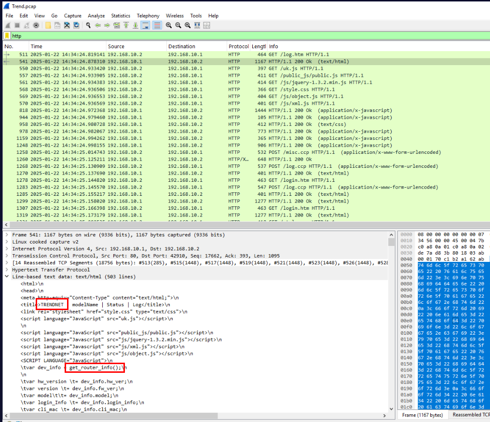490x422 pixels.
Task: Open the View menu
Action: (40, 15)
